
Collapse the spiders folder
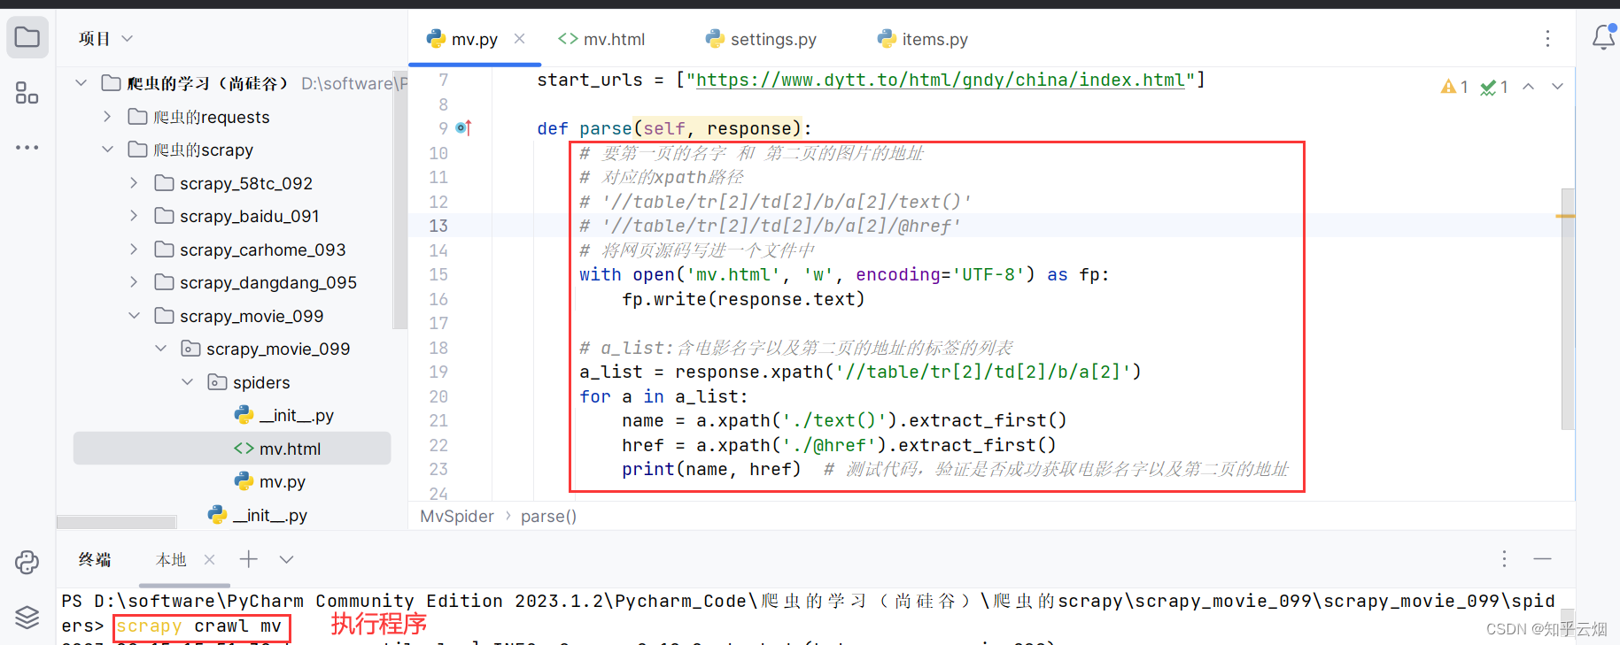(x=187, y=382)
